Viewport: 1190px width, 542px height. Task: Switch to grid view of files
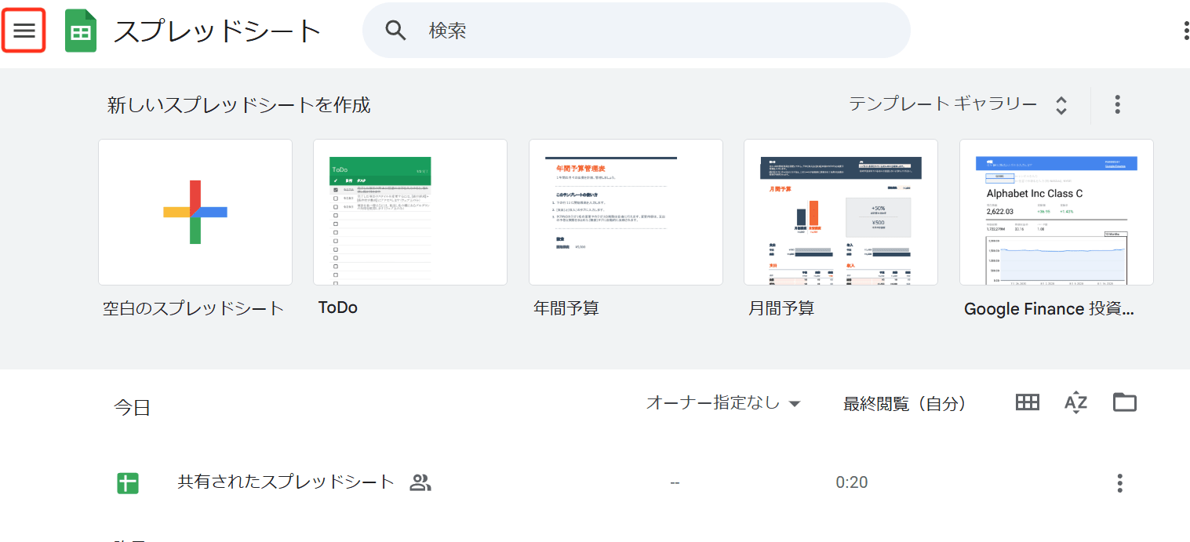pos(1027,402)
